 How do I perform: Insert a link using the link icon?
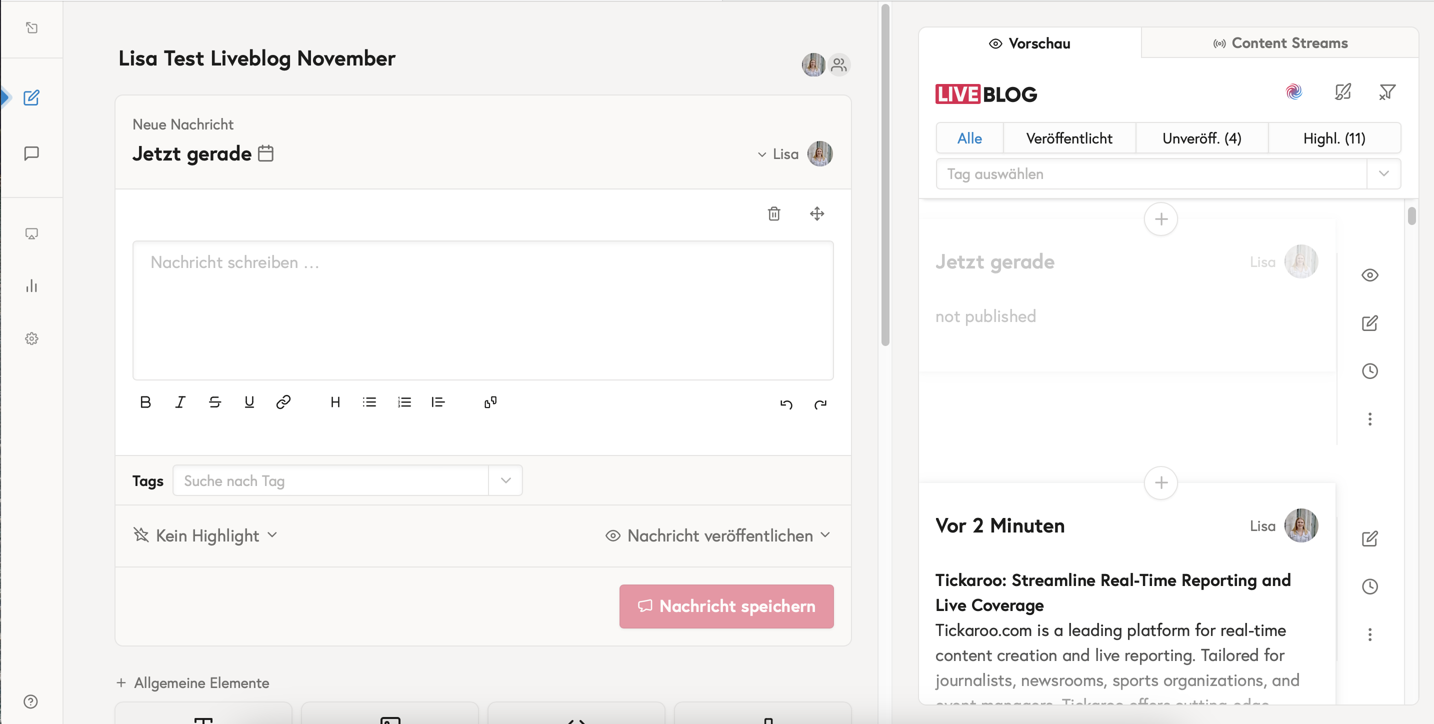pos(283,402)
